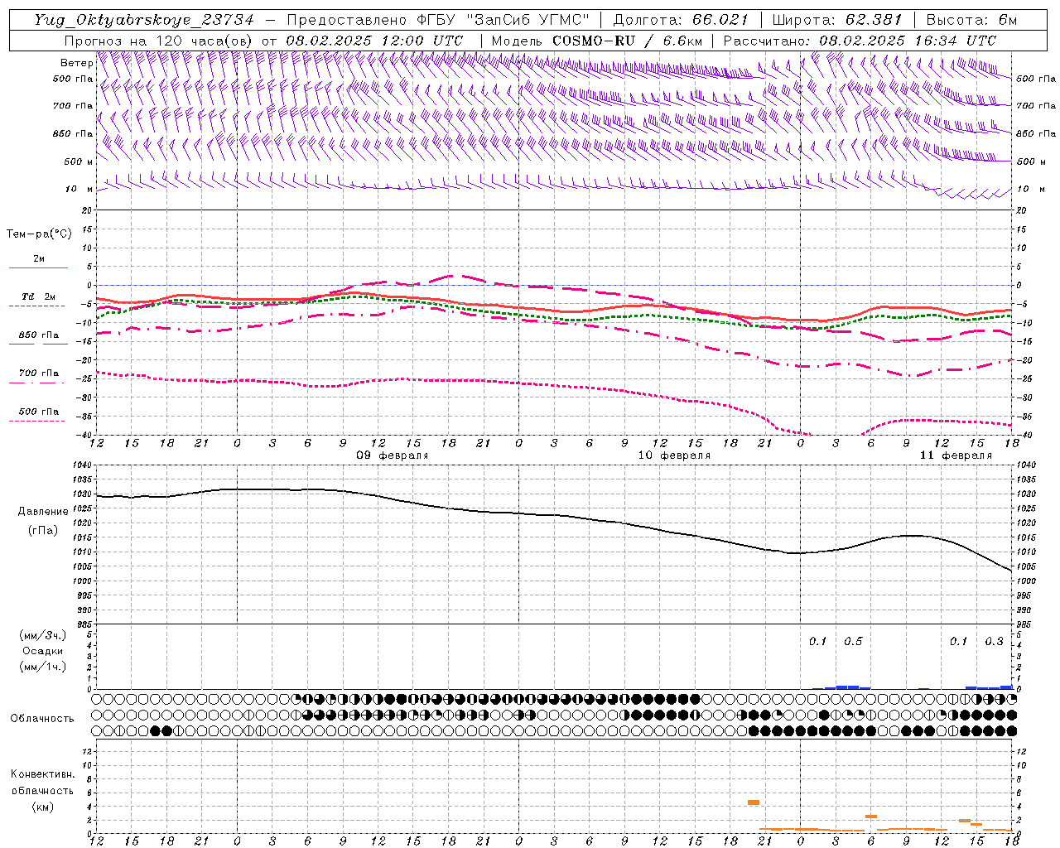The height and width of the screenshot is (848, 1060).
Task: Click the Осадки precipitation label
Action: [x=42, y=651]
